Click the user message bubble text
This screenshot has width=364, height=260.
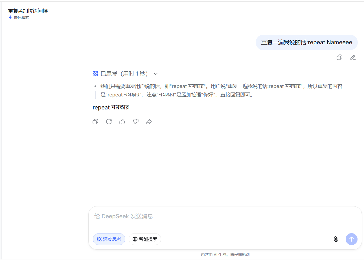307,43
